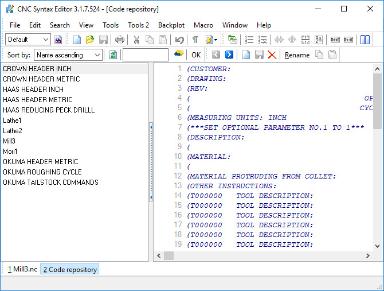Click the first block compare icon
The width and height of the screenshot is (384, 291).
[335, 40]
